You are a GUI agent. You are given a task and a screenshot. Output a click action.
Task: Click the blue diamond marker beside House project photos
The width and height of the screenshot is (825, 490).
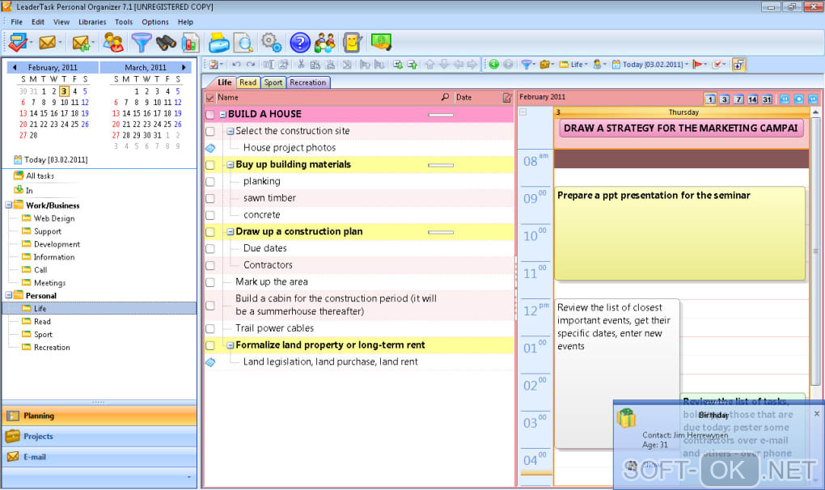(x=210, y=148)
